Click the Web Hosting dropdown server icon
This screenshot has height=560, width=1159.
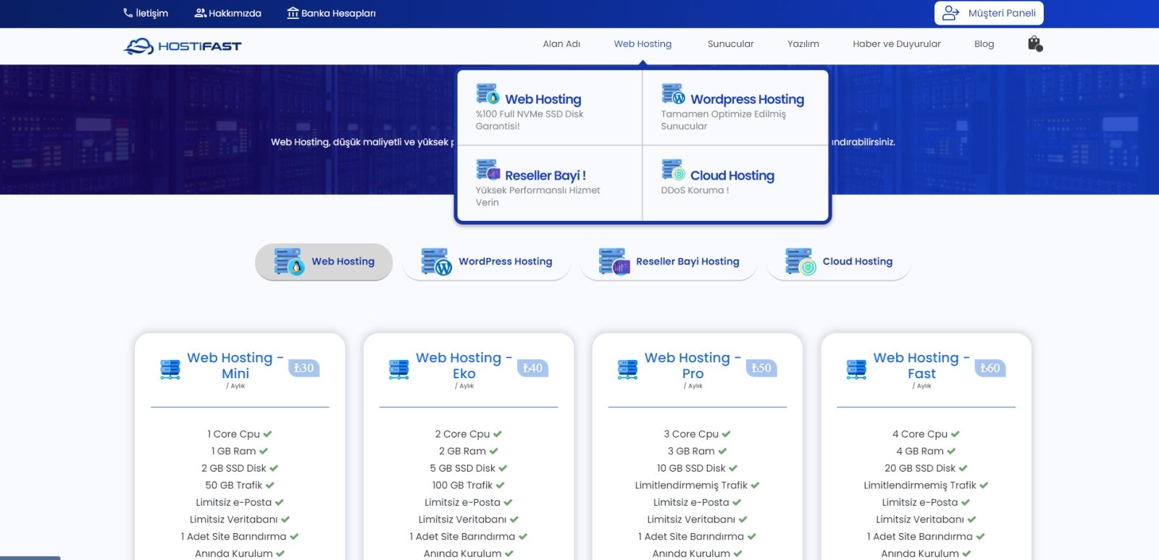(x=488, y=93)
